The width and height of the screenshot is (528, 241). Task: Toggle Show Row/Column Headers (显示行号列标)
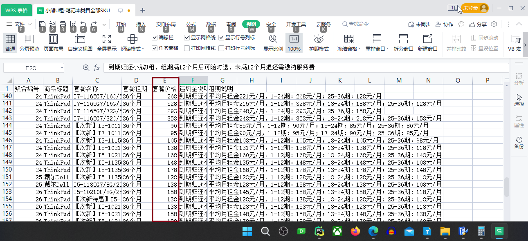[221, 38]
